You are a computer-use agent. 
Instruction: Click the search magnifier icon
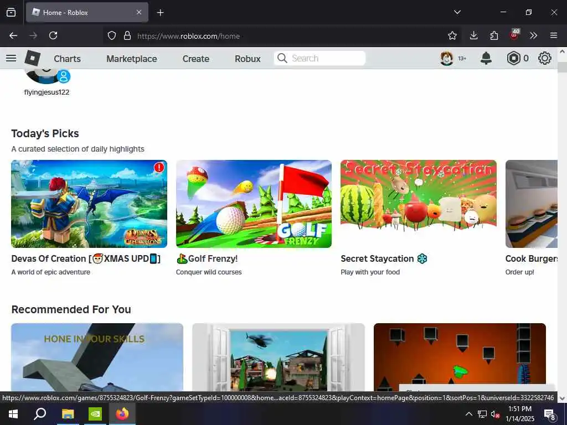tap(282, 58)
